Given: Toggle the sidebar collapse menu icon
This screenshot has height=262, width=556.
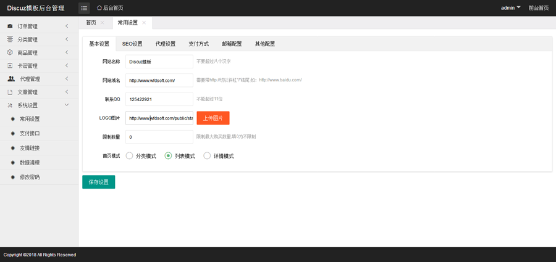Looking at the screenshot, I should [84, 8].
